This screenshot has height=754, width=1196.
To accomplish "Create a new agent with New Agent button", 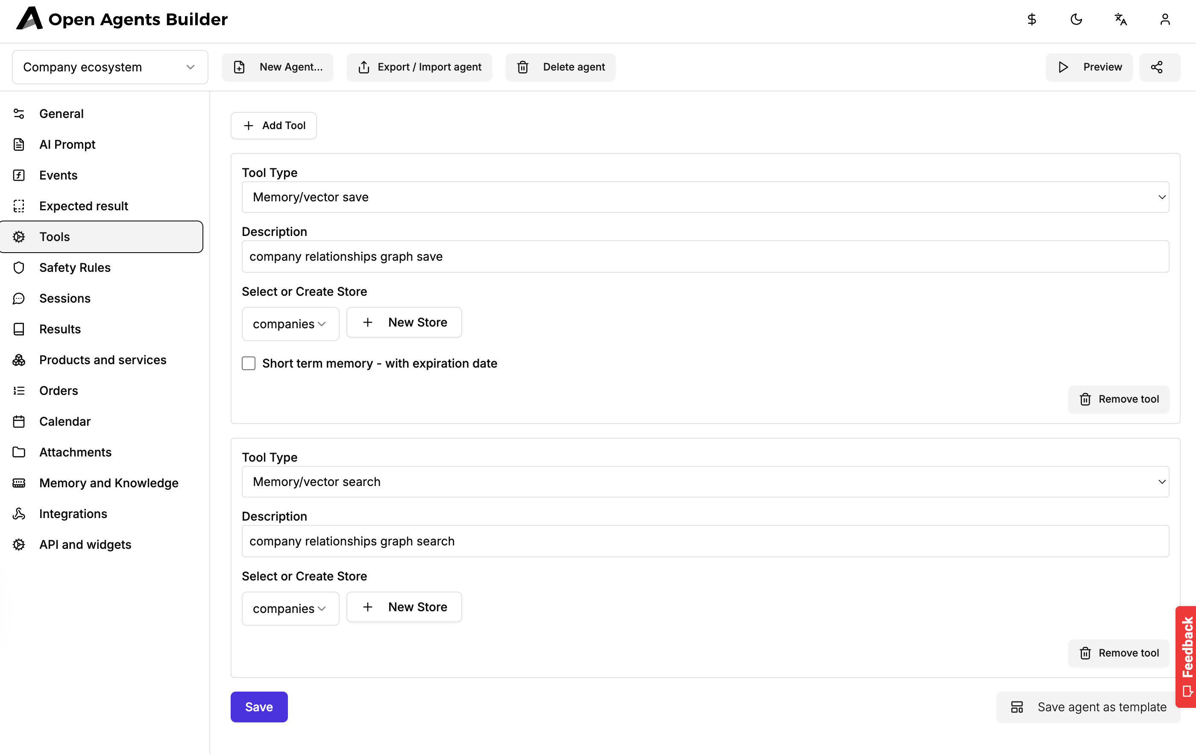I will coord(278,67).
